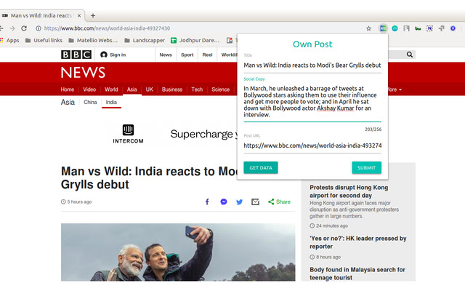The image size is (465, 291).
Task: Select the China sub-section
Action: tap(90, 102)
